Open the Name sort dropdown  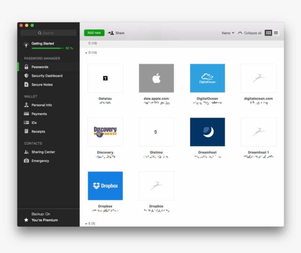point(228,33)
